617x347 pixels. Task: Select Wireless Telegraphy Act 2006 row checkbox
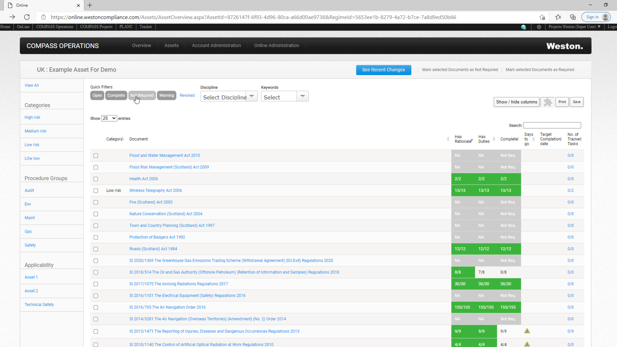[96, 191]
